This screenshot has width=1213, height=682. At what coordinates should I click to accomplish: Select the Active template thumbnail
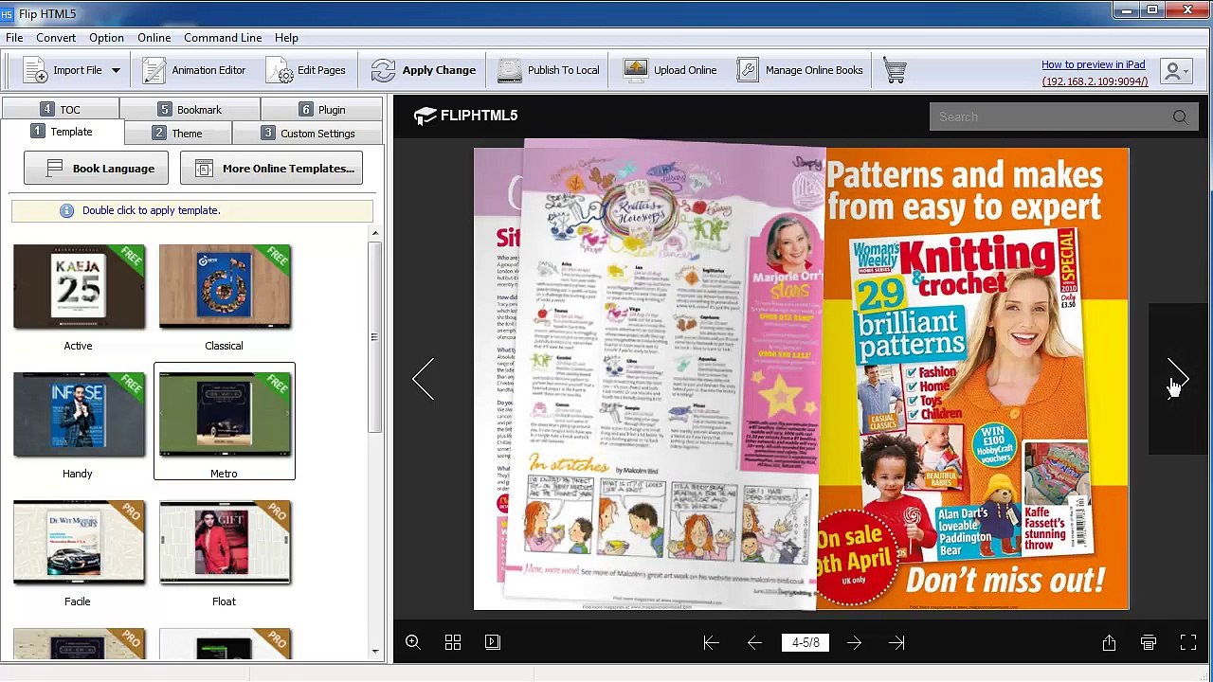click(x=79, y=287)
